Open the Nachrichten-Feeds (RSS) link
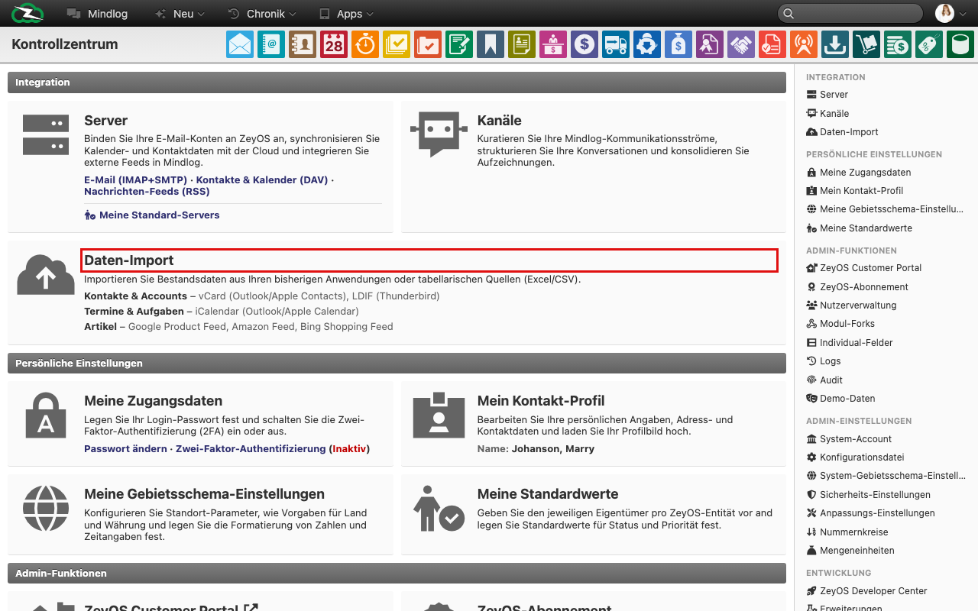The image size is (978, 611). click(147, 191)
